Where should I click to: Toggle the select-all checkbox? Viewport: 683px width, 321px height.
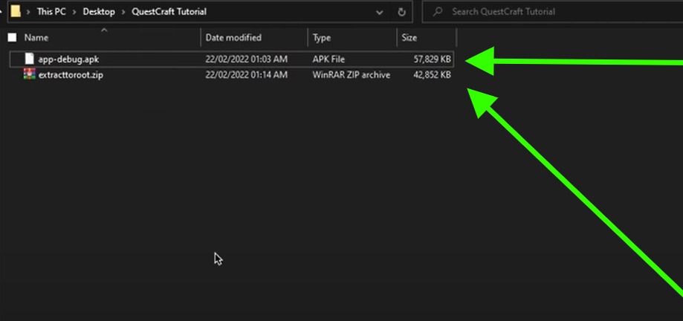12,37
